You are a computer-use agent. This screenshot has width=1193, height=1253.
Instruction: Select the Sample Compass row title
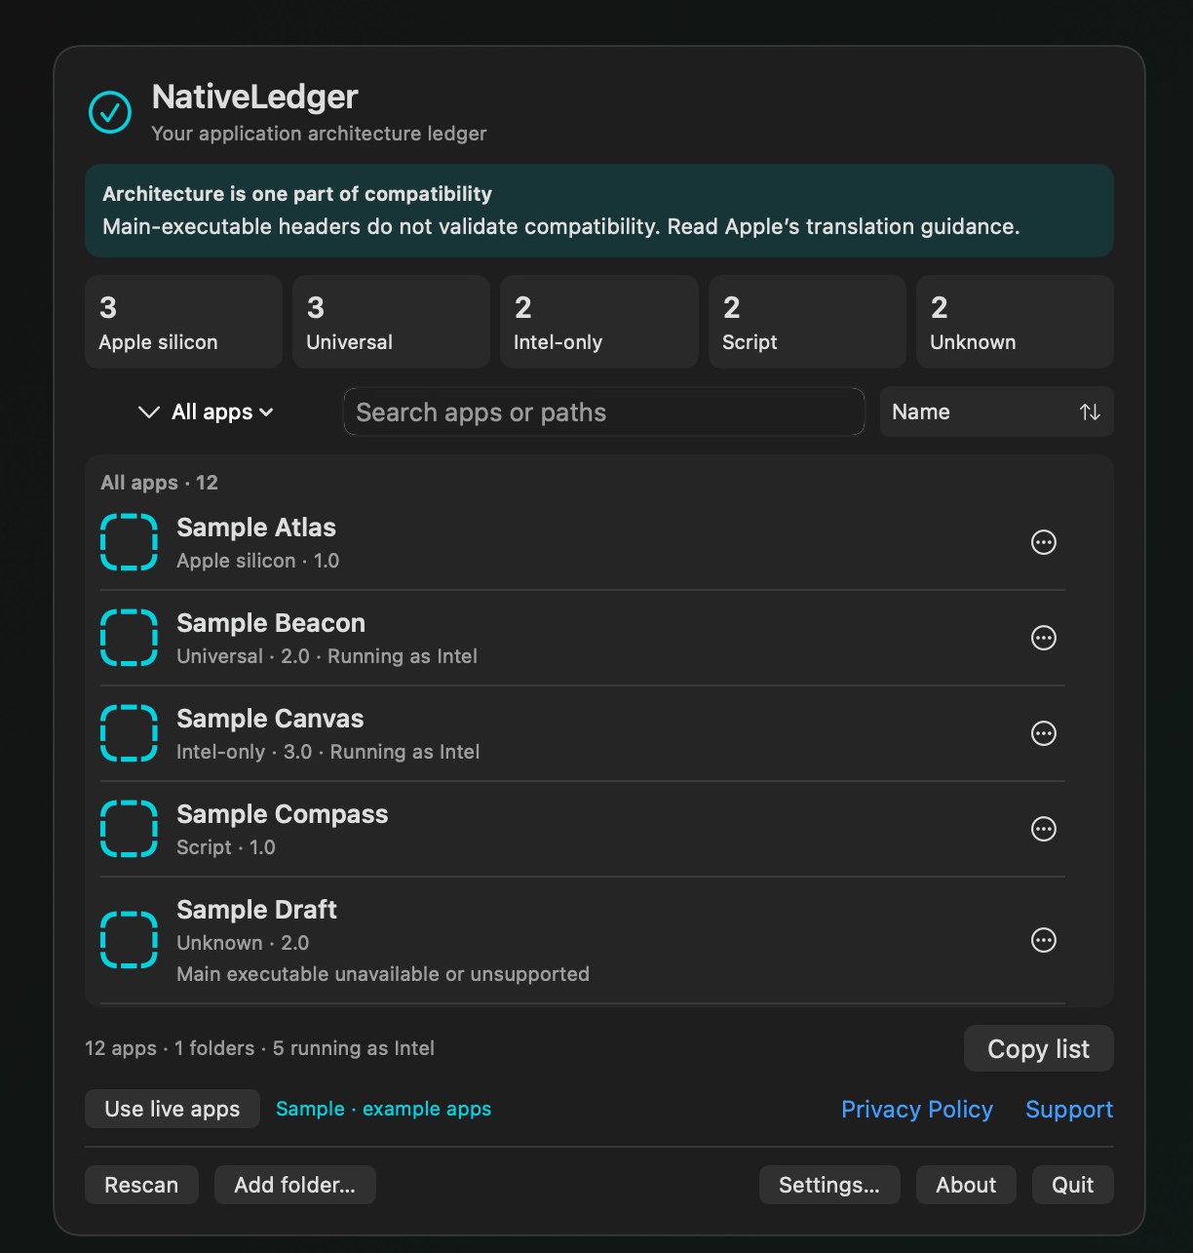(283, 814)
